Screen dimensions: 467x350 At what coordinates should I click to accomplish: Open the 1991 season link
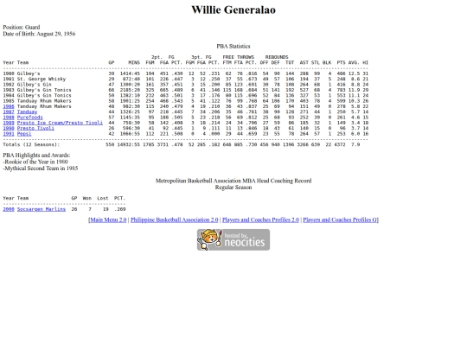point(9,134)
